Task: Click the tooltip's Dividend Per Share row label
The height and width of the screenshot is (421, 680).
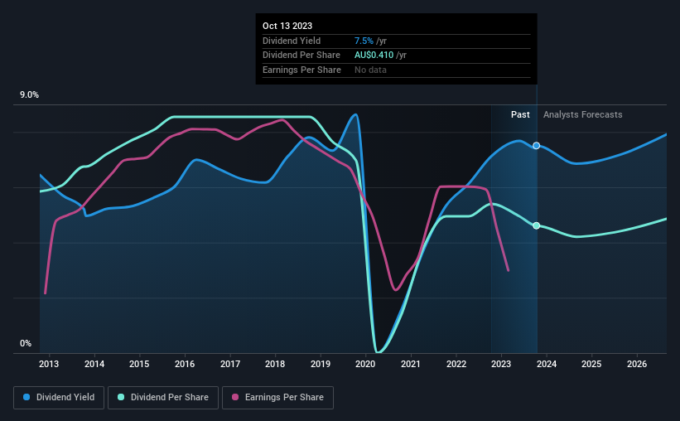Action: [301, 56]
